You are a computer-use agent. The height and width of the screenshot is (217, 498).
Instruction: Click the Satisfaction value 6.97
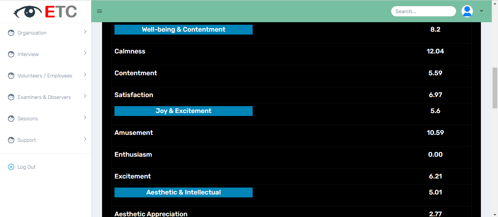point(435,95)
